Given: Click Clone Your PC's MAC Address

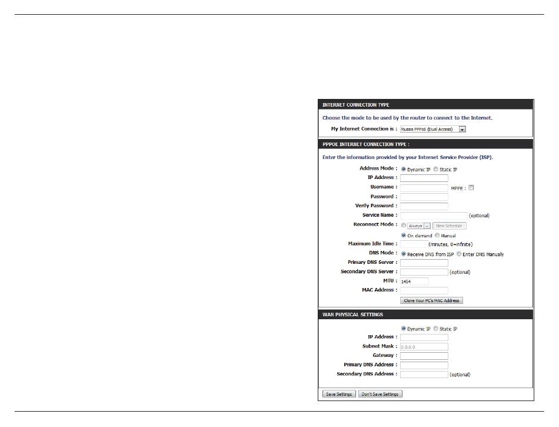Looking at the screenshot, I should click(x=431, y=300).
